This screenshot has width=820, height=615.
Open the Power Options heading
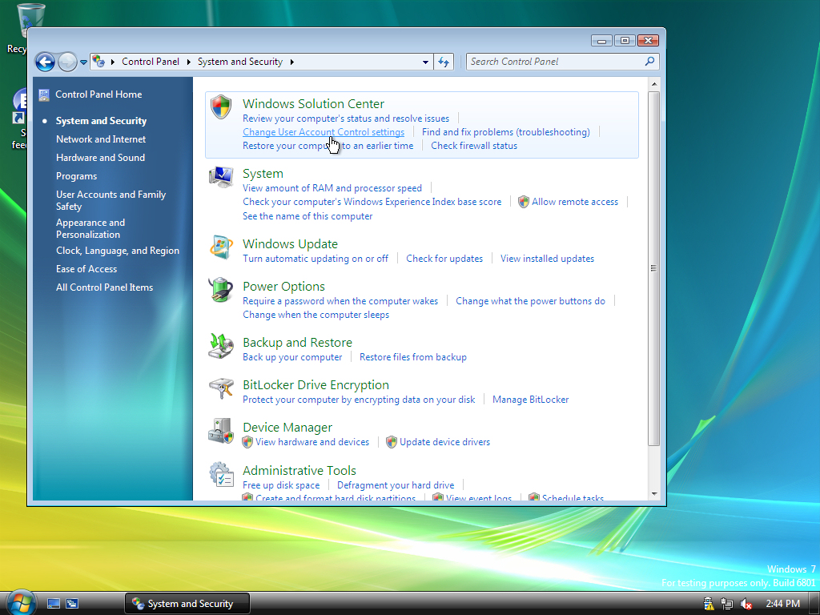click(283, 286)
